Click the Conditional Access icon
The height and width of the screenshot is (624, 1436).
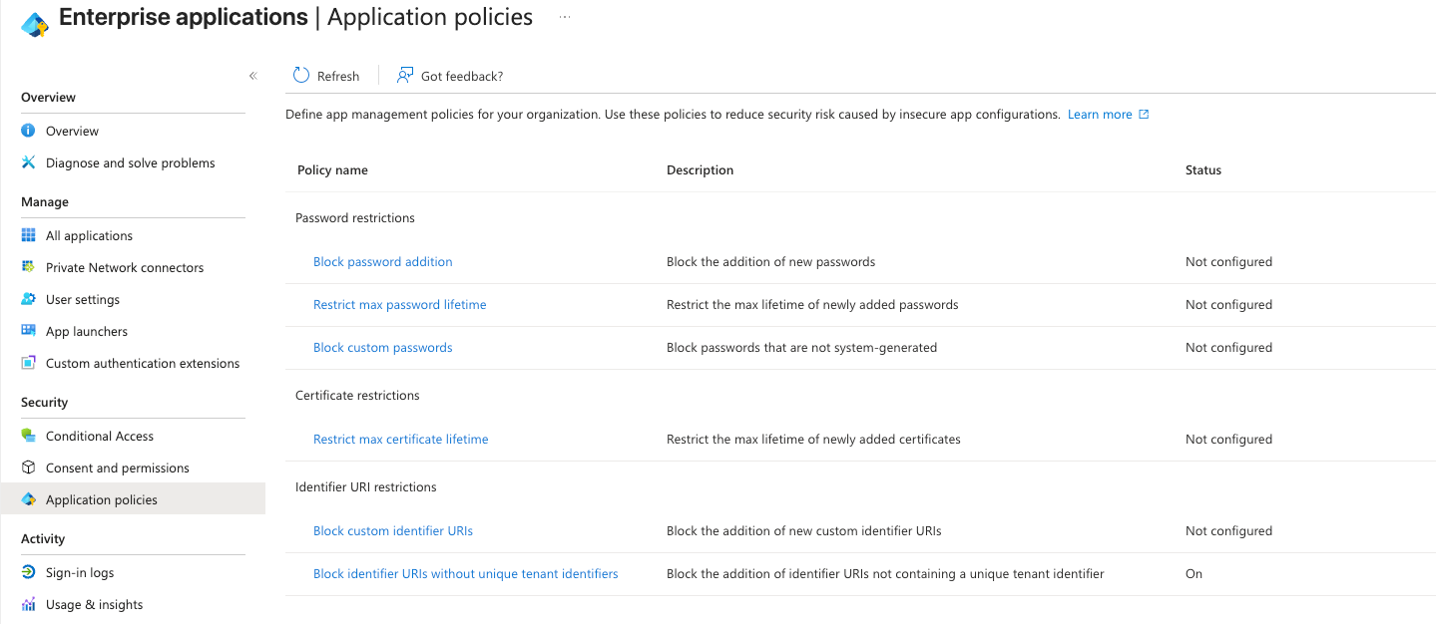tap(28, 436)
